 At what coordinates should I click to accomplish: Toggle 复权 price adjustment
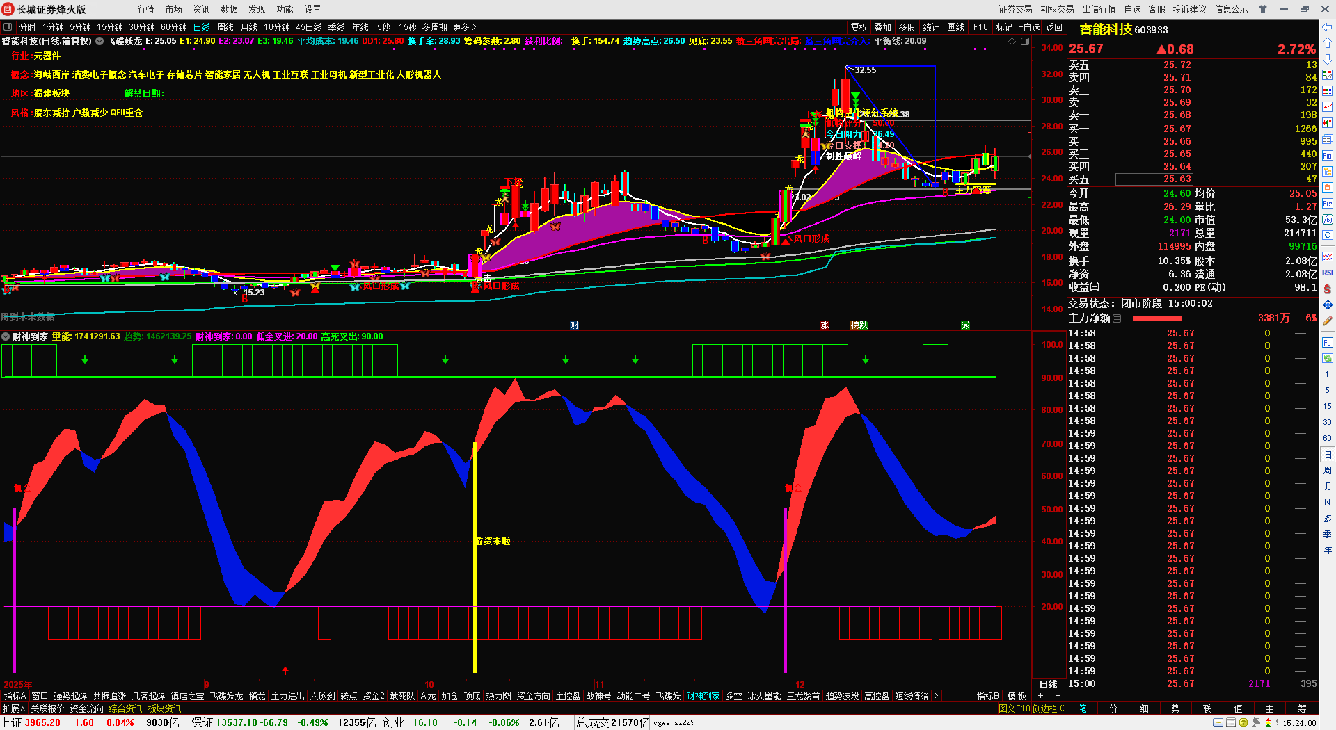pyautogui.click(x=859, y=27)
